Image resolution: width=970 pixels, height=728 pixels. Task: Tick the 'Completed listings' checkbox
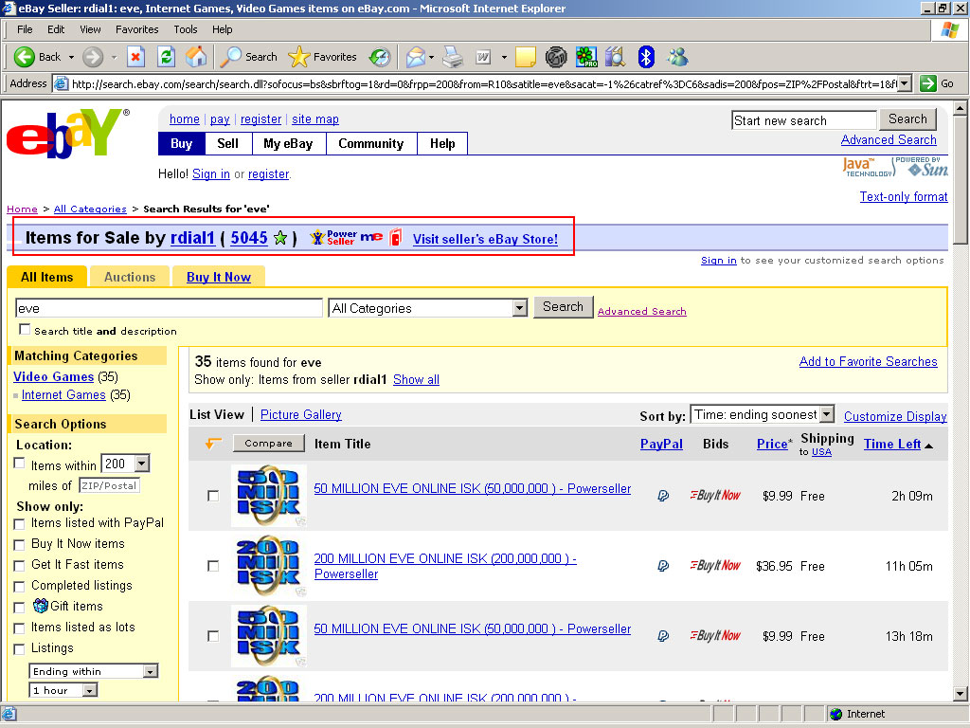(x=19, y=586)
